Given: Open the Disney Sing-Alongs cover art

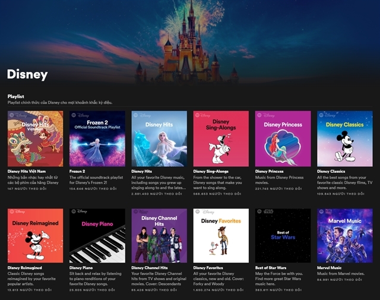Looking at the screenshot, I should [x=221, y=139].
